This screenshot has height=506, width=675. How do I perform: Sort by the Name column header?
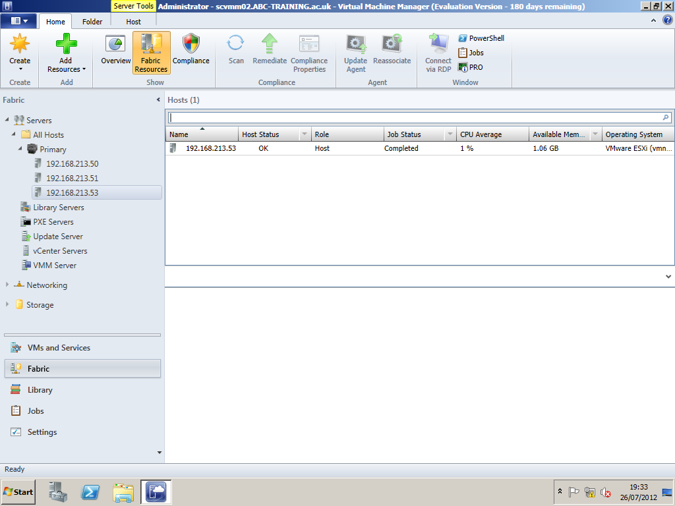202,134
